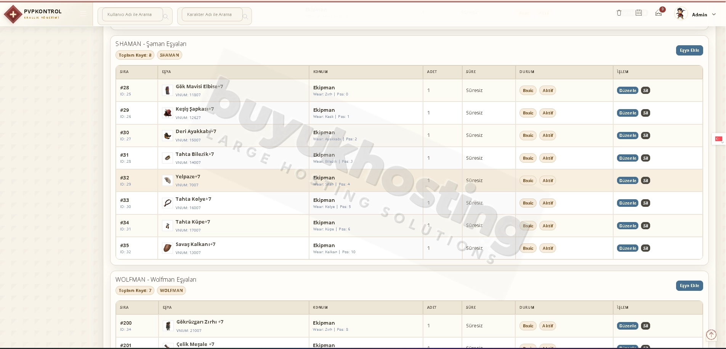Click the Aktif badge for Yelpaze+7
This screenshot has height=349, width=726.
pyautogui.click(x=548, y=181)
